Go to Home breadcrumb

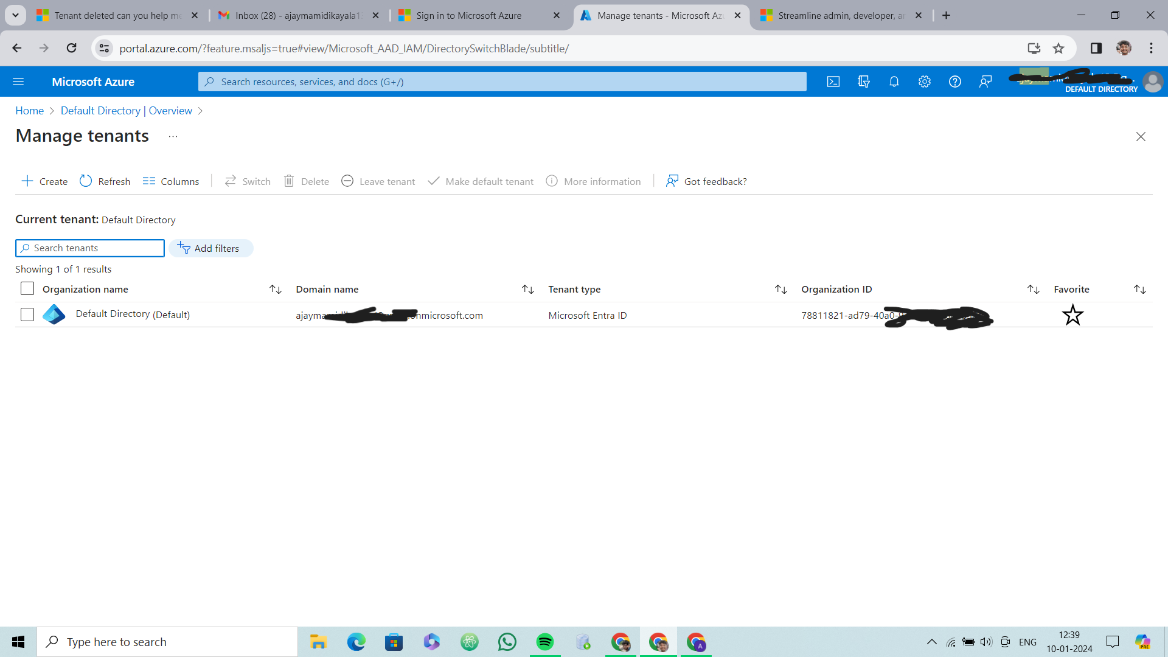tap(29, 111)
